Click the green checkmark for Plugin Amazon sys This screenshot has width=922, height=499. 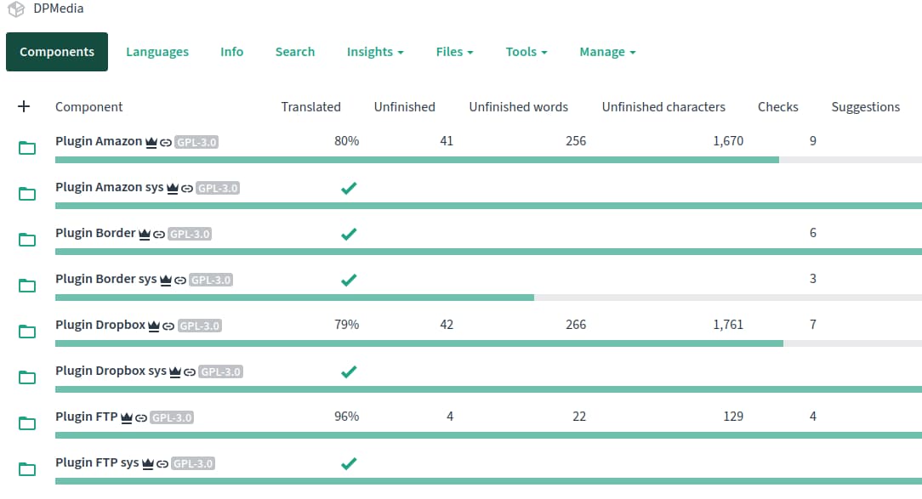(x=348, y=188)
